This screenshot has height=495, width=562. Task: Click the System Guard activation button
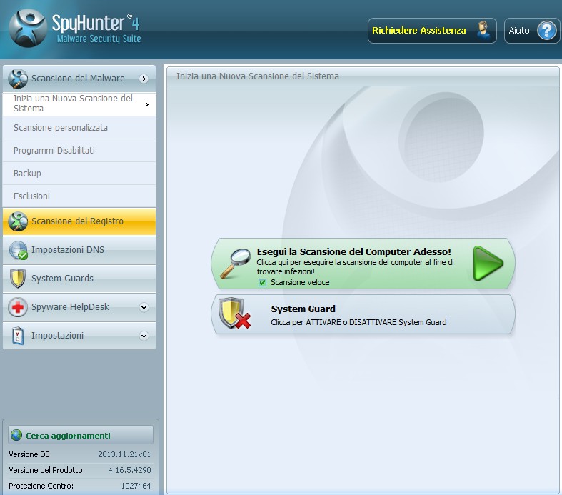coord(363,314)
